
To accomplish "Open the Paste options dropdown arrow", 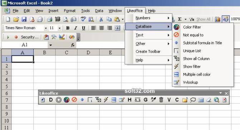I will click(x=123, y=19).
